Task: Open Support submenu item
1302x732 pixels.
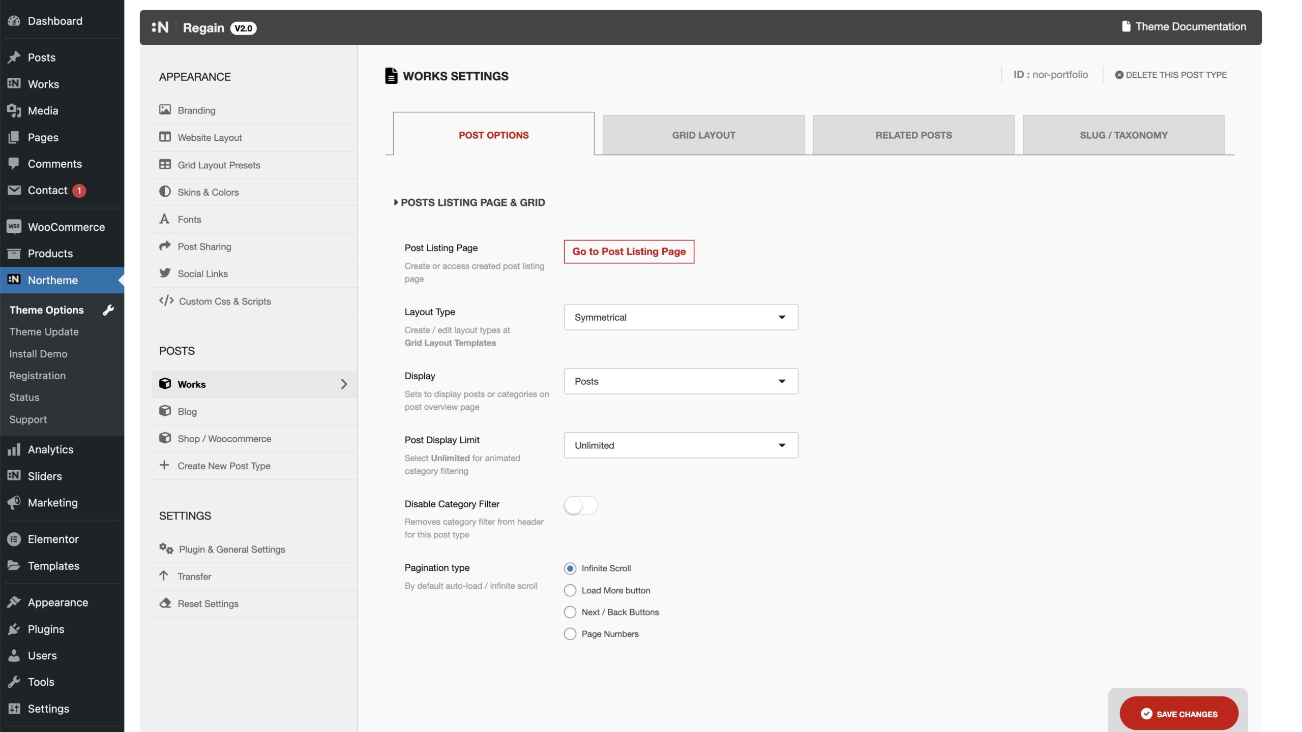Action: point(28,419)
